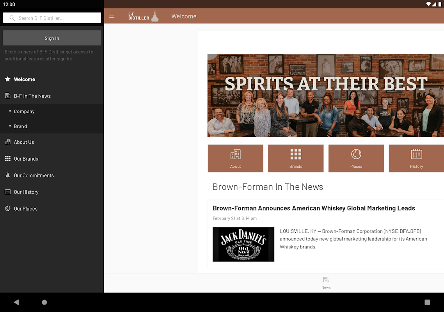This screenshot has height=312, width=444.
Task: Click the 12:00 clock in the status bar
Action: pos(9,4)
